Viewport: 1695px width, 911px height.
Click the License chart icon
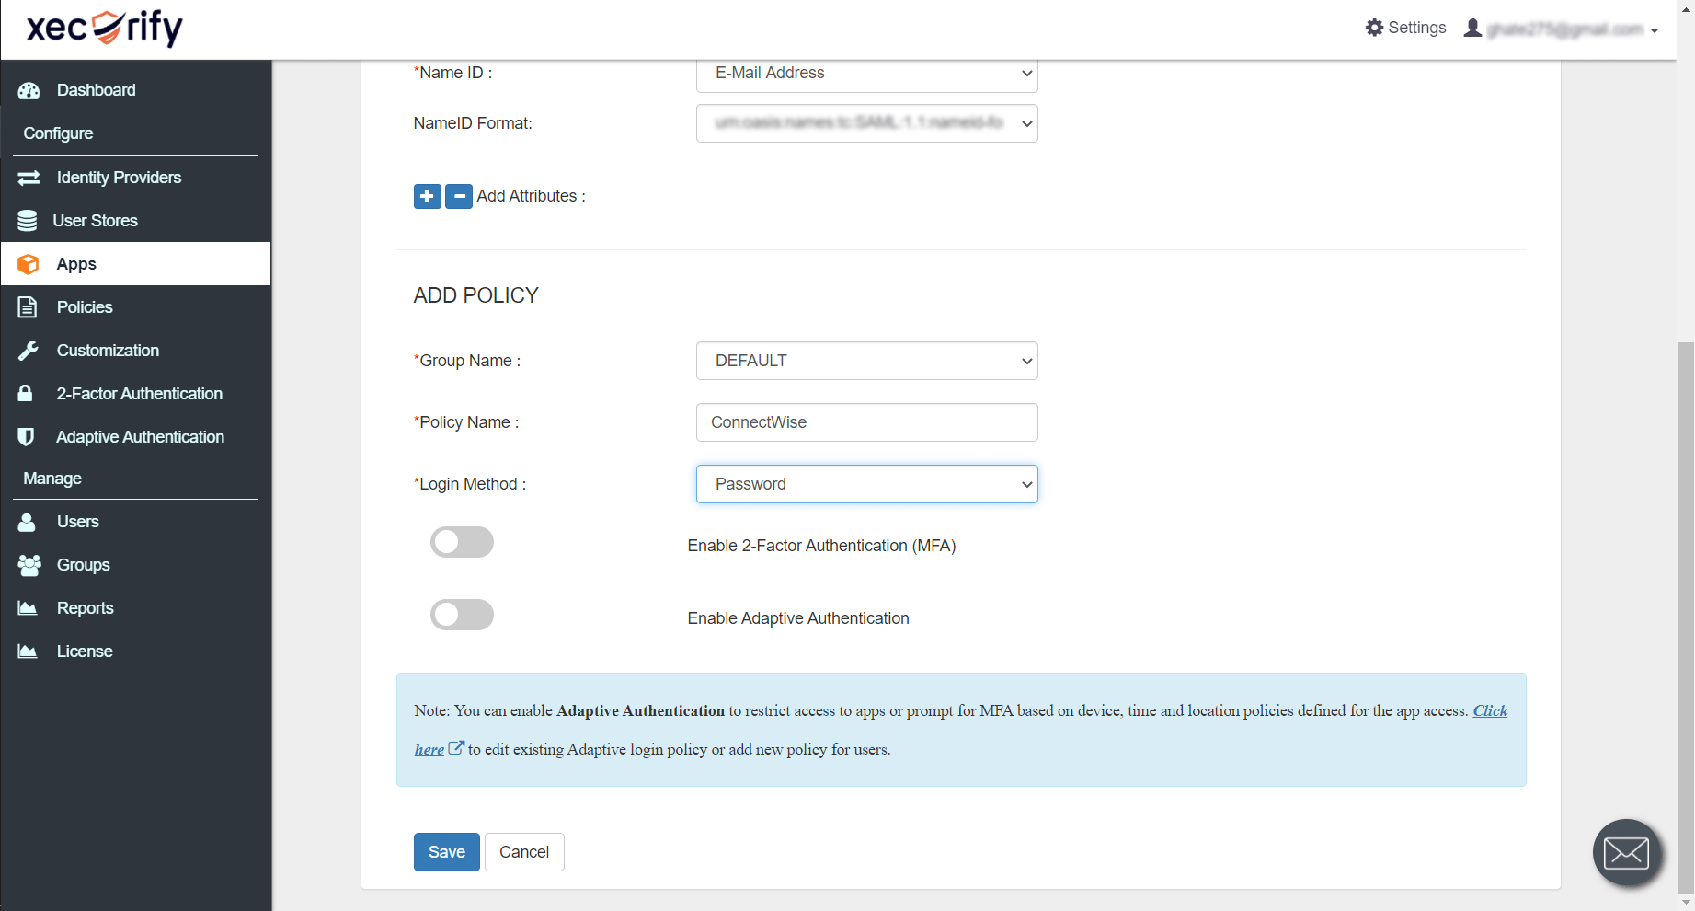pos(28,652)
